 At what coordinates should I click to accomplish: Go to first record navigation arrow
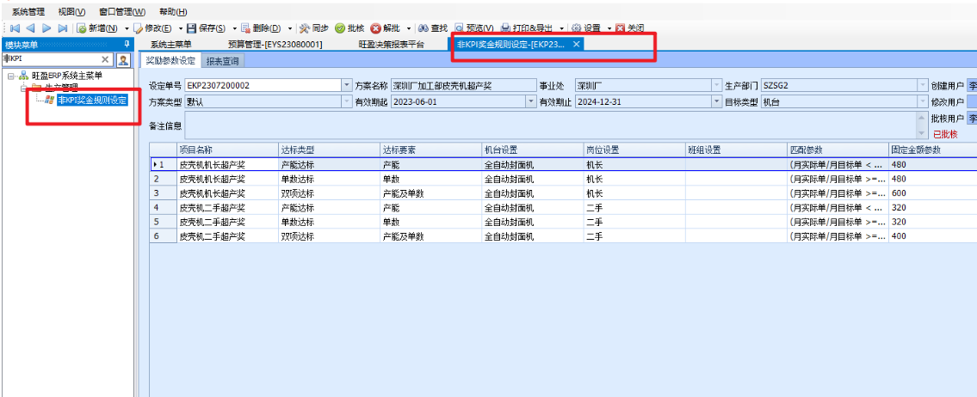[15, 28]
